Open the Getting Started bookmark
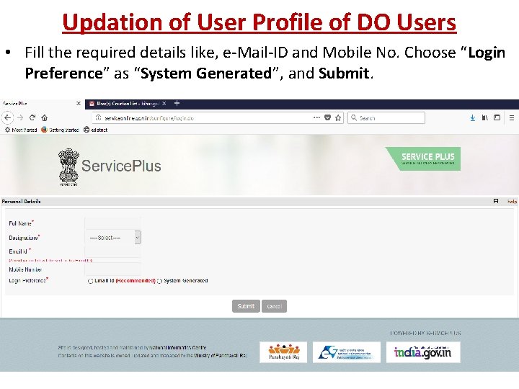 [60, 130]
